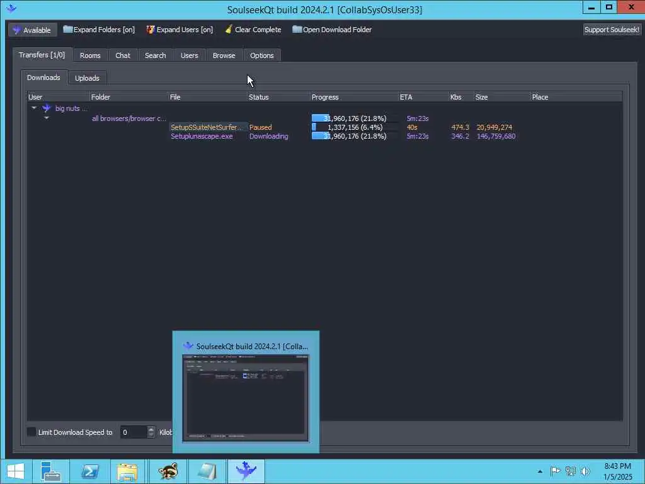Select file Setuplunascape.exe
Image resolution: width=645 pixels, height=484 pixels.
pos(202,136)
